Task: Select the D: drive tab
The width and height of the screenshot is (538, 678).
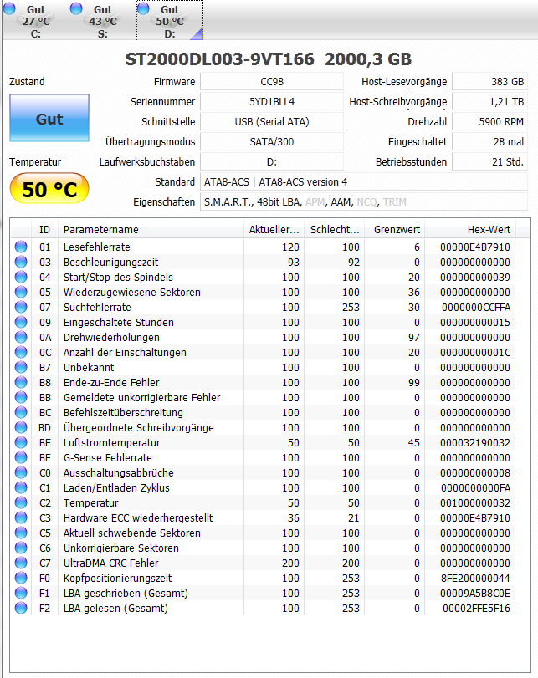Action: tap(170, 21)
